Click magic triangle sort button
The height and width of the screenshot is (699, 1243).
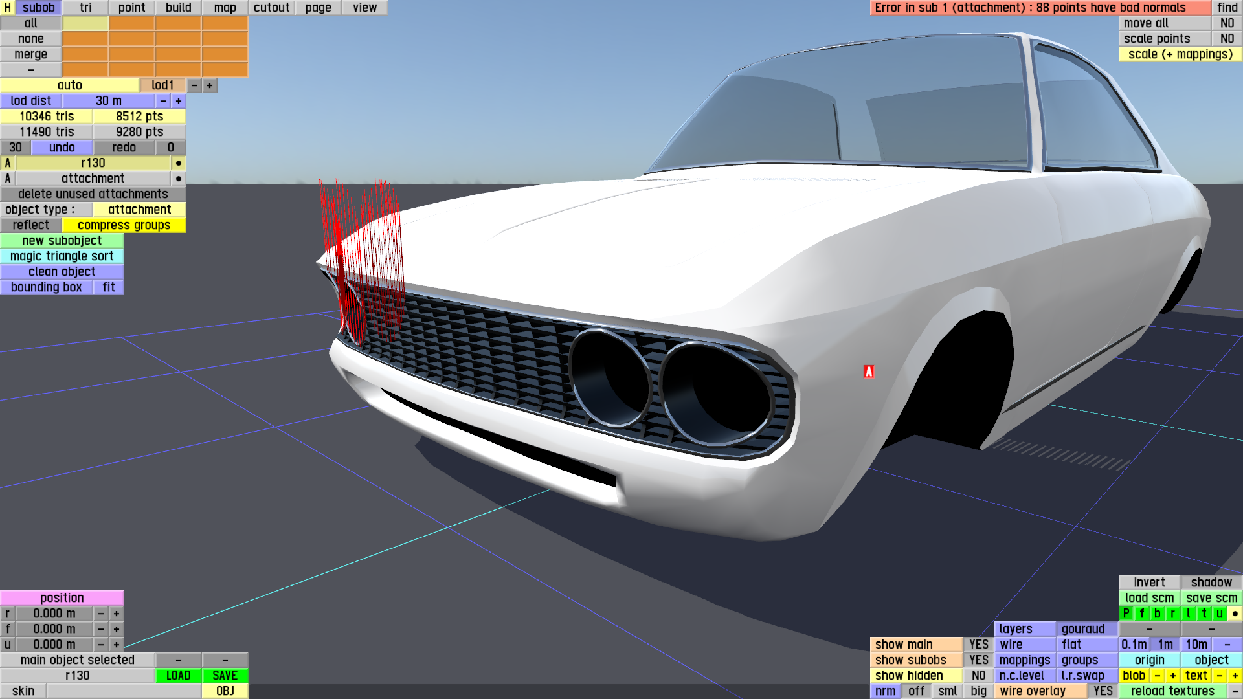pyautogui.click(x=62, y=256)
